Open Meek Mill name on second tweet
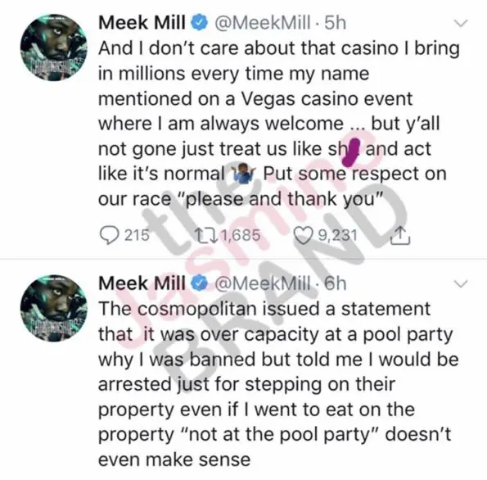Screen dimensions: 487x480 coord(142,283)
